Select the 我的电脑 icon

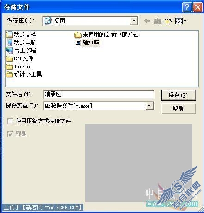(x=10, y=43)
